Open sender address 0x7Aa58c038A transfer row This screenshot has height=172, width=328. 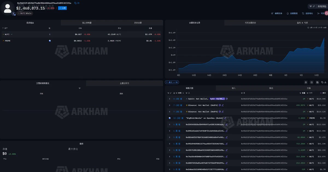point(205,156)
